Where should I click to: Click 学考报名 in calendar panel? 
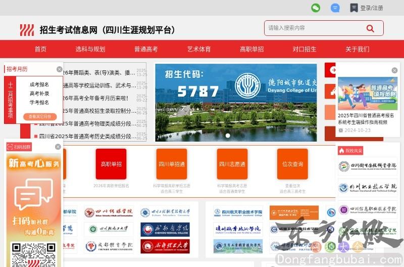(x=39, y=102)
